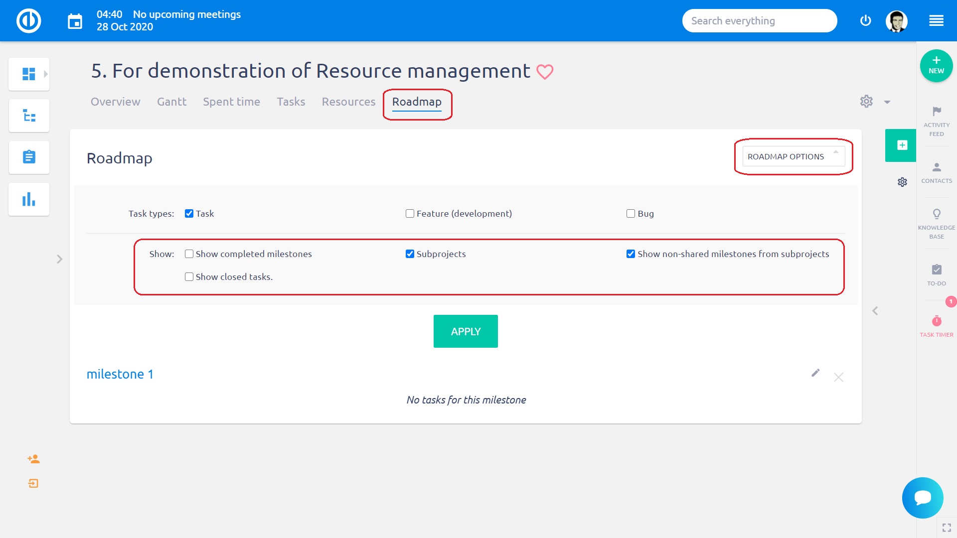Check the Bug task type
The width and height of the screenshot is (957, 538).
(631, 214)
